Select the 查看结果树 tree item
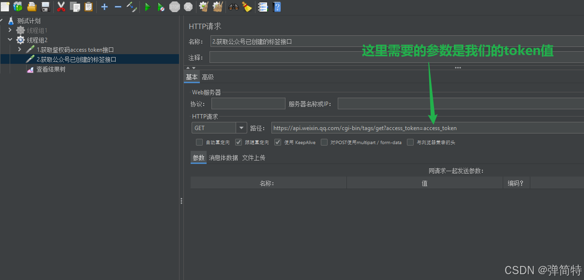 (50, 69)
